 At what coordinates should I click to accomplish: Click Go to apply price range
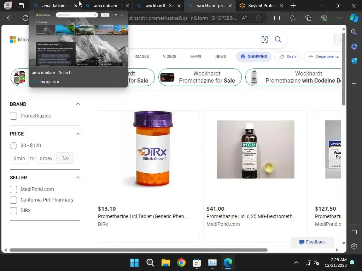coord(65,158)
